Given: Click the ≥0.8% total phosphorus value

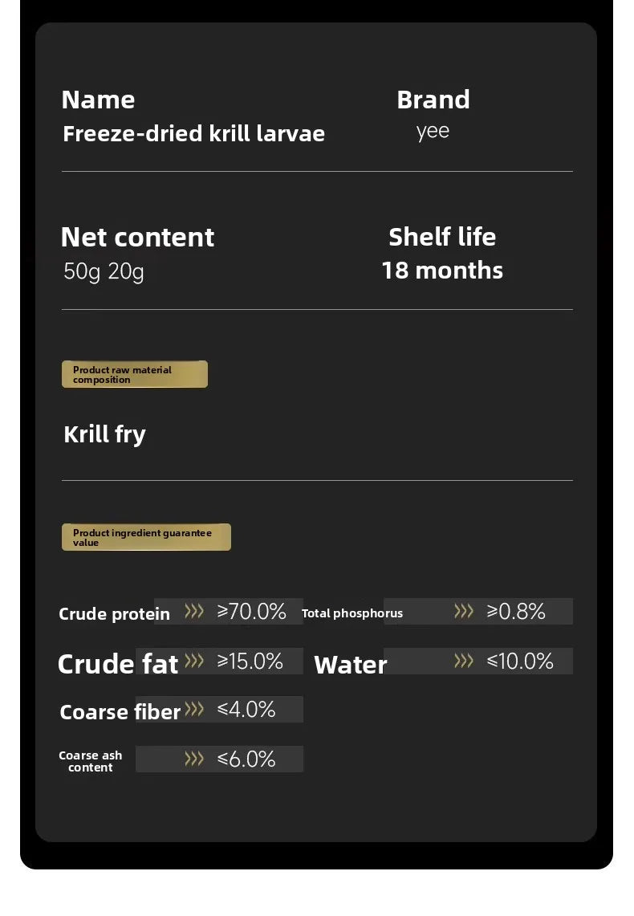Looking at the screenshot, I should (x=516, y=612).
